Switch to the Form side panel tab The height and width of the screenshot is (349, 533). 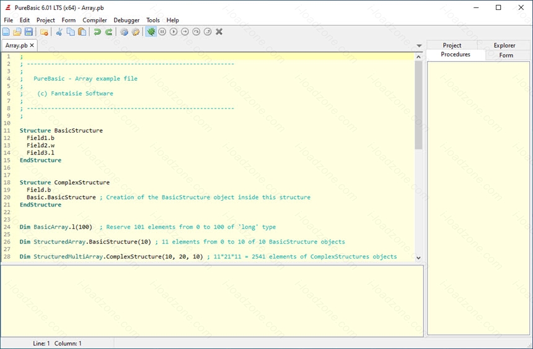(x=506, y=55)
